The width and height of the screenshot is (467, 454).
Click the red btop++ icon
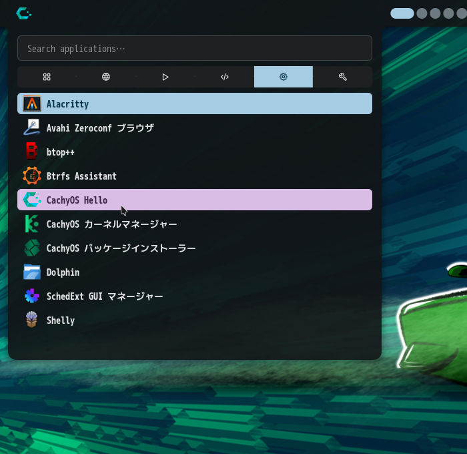[x=31, y=152]
